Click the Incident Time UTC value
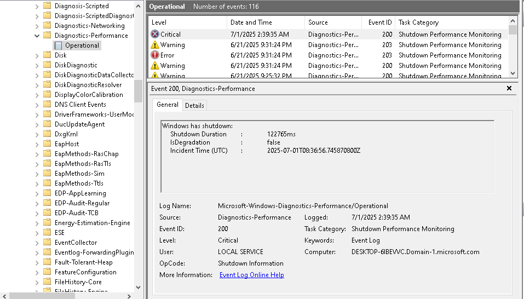This screenshot has height=299, width=524. tap(314, 151)
